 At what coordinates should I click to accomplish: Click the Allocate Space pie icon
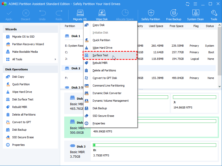(x=125, y=13)
